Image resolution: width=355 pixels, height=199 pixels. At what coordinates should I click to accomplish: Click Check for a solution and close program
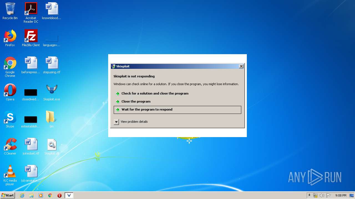[177, 93]
